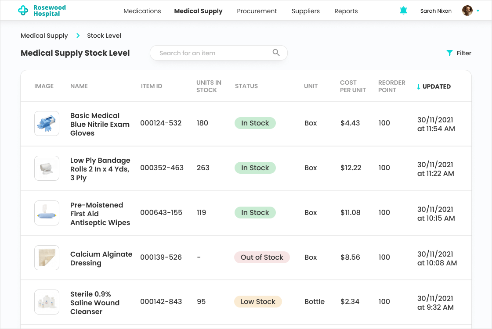Click the Updated column sort arrow

pyautogui.click(x=419, y=86)
